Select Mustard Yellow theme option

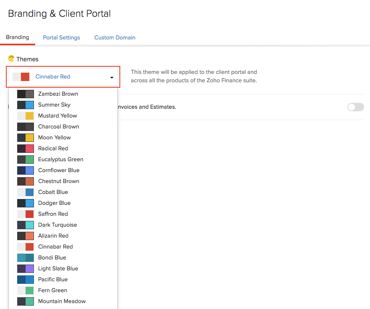[57, 115]
